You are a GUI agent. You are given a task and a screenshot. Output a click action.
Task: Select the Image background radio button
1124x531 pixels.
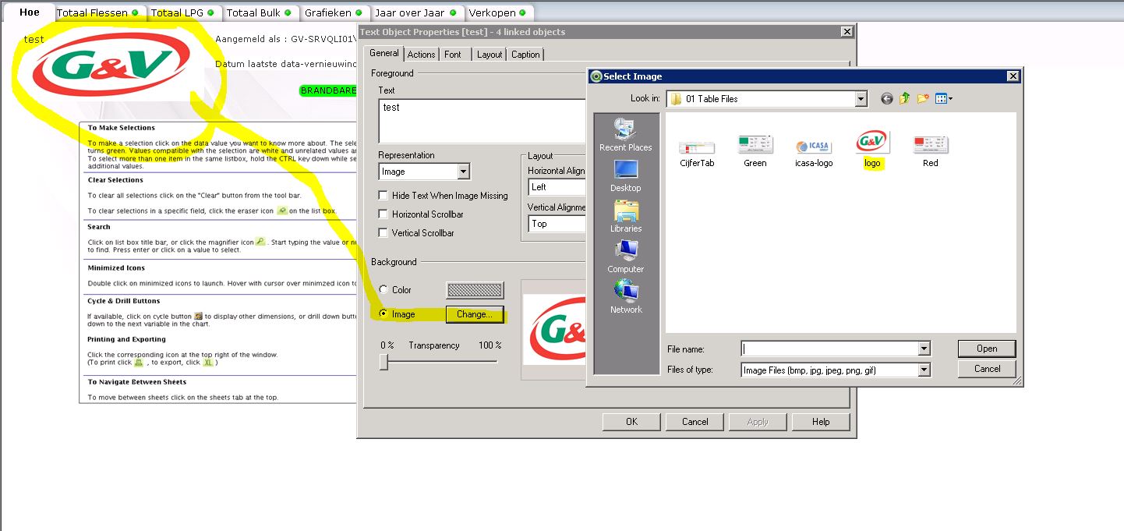tap(384, 314)
